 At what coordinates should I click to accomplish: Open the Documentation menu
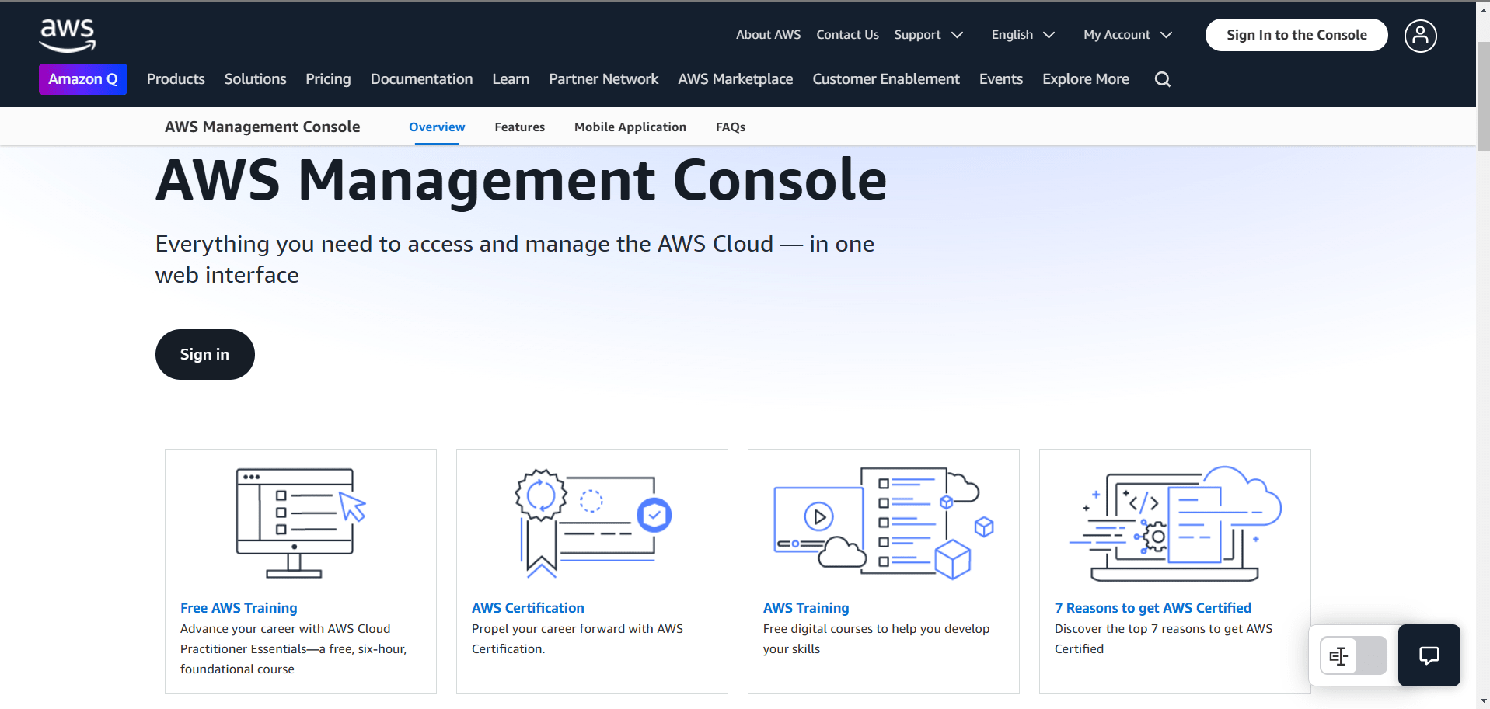click(421, 78)
